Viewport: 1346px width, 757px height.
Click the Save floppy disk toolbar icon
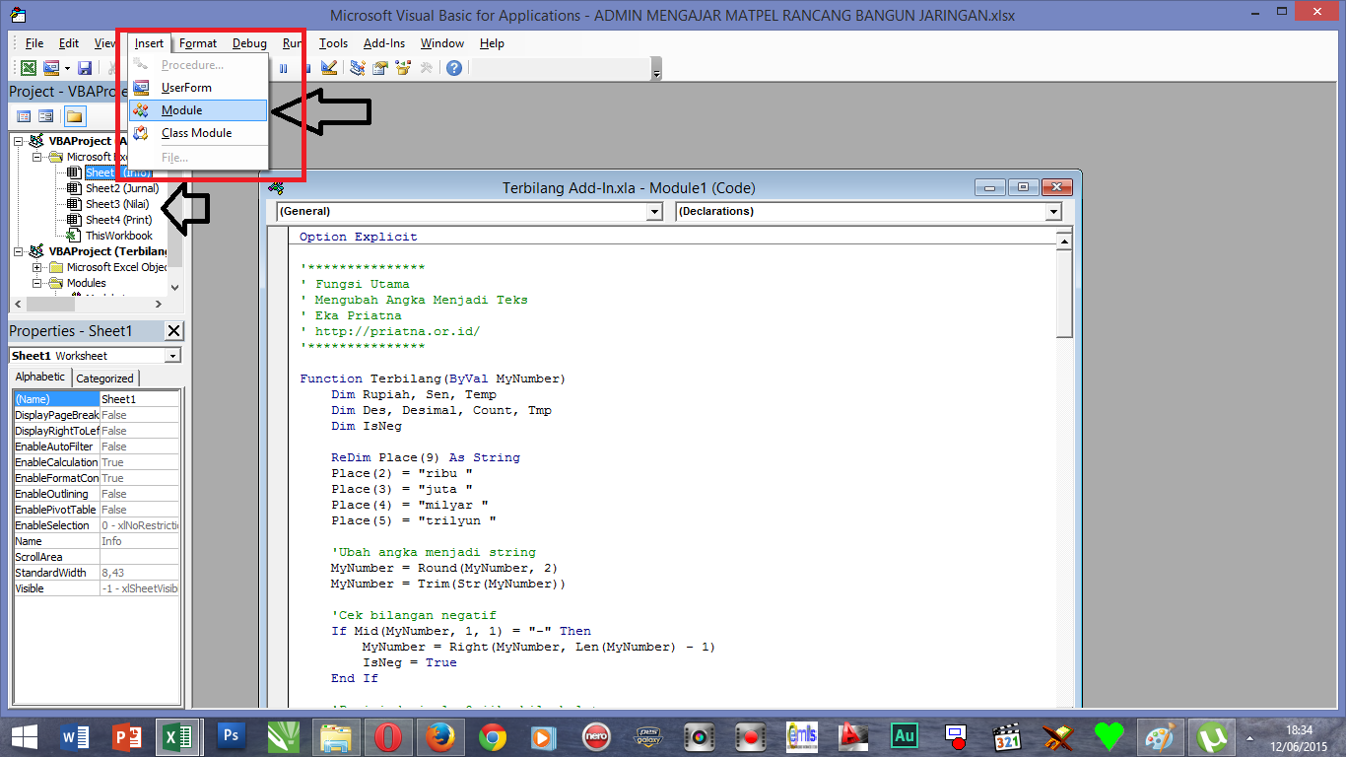click(85, 68)
